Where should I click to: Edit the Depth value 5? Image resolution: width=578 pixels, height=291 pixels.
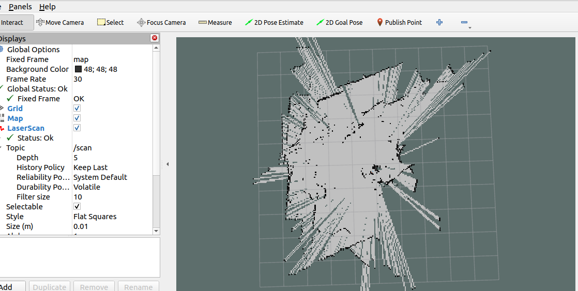(x=112, y=158)
